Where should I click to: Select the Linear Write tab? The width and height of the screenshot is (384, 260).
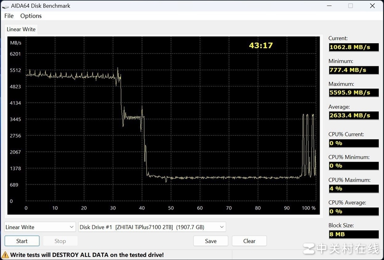[21, 29]
